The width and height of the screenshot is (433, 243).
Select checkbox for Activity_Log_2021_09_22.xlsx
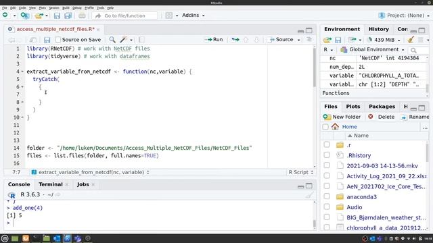tap(327, 175)
